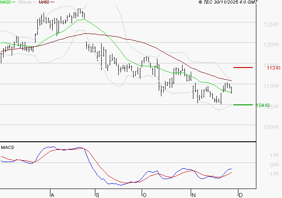Image resolution: width=282 pixels, height=198 pixels.
Task: Click the N month marker on time axis
Action: point(193,195)
